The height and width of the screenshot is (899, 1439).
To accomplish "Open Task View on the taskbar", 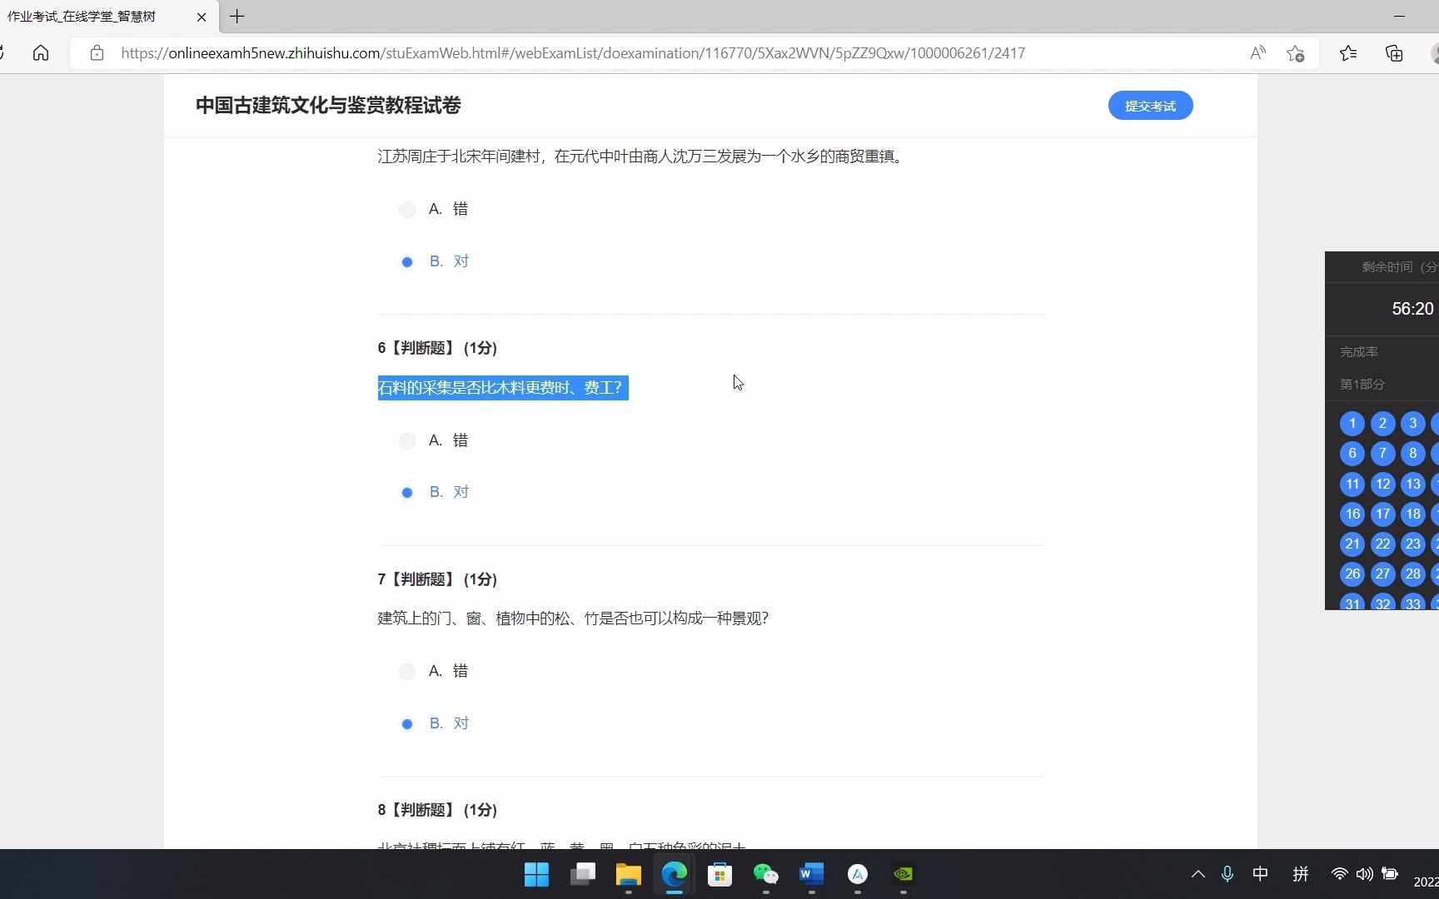I will (x=583, y=874).
